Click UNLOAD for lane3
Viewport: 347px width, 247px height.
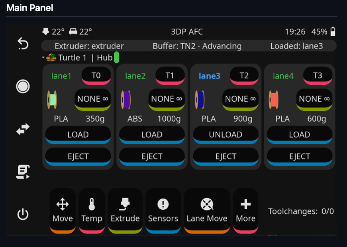click(226, 135)
